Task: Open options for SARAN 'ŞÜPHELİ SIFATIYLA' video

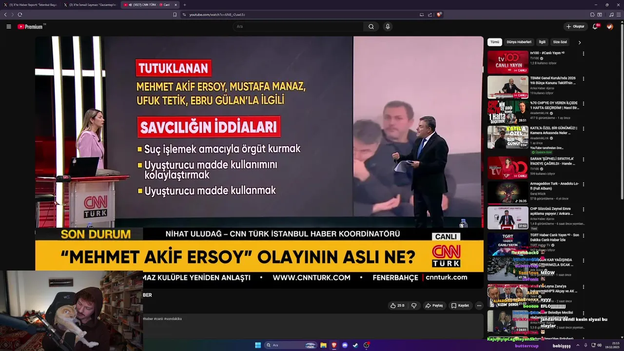Action: coord(584,159)
